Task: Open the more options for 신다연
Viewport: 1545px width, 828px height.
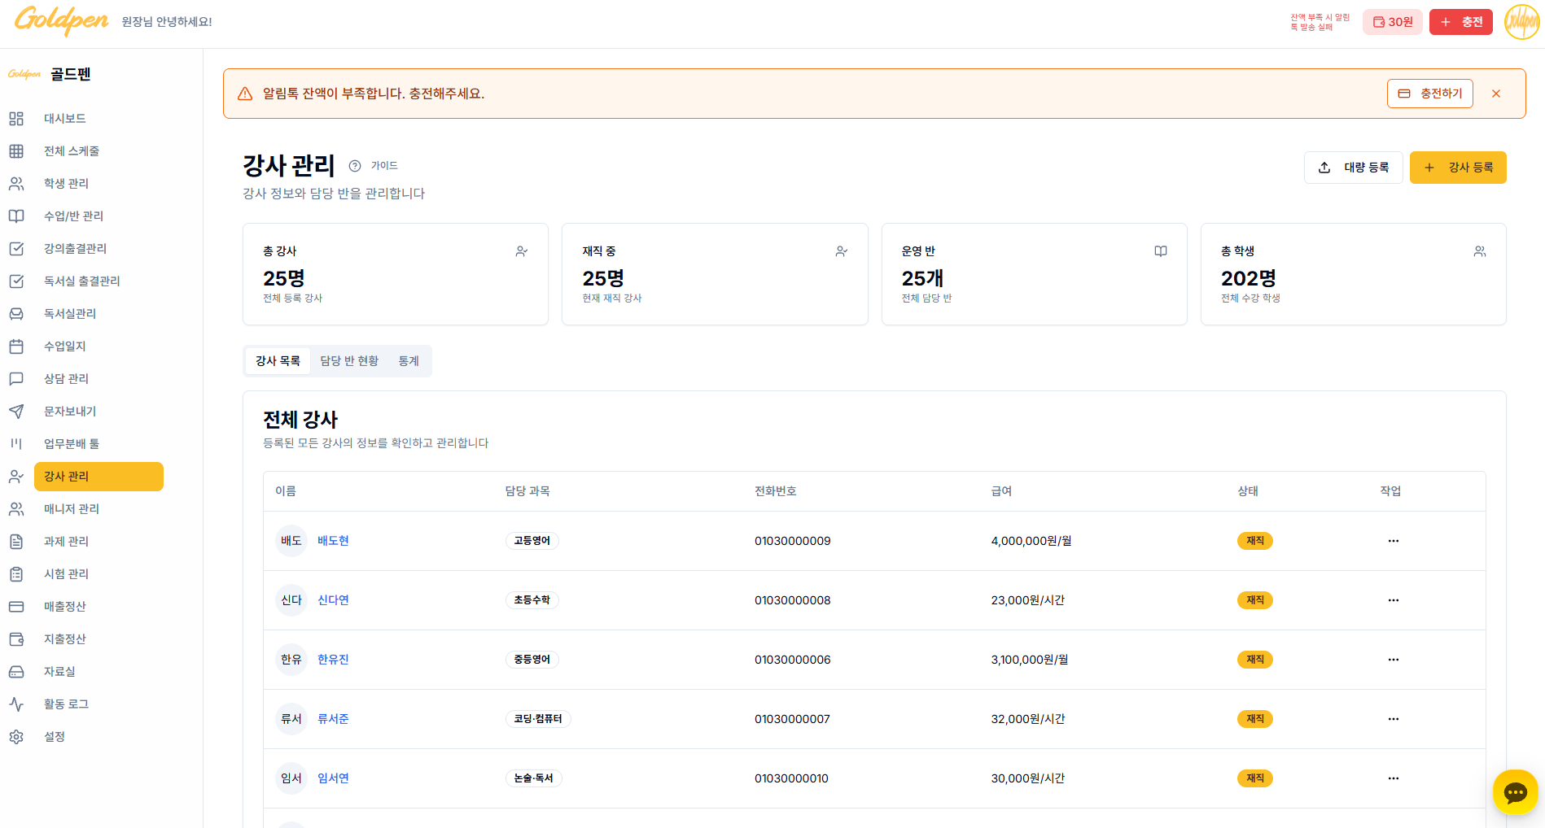Action: [x=1393, y=600]
